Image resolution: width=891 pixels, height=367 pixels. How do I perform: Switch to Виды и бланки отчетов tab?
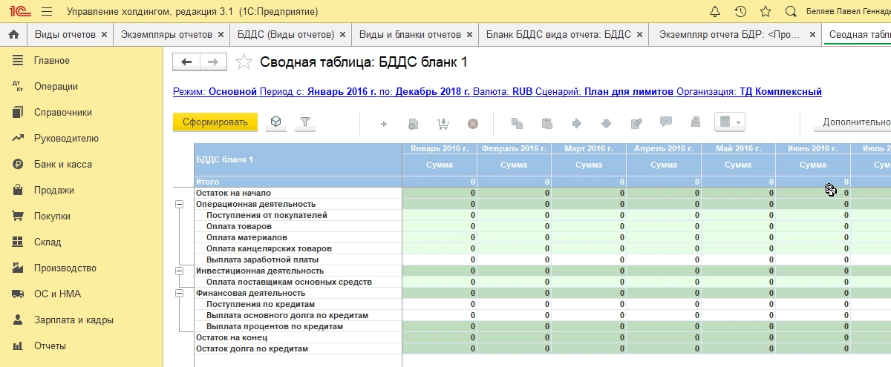411,35
